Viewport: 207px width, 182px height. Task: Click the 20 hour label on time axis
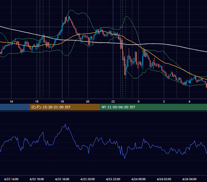[x=88, y=102]
